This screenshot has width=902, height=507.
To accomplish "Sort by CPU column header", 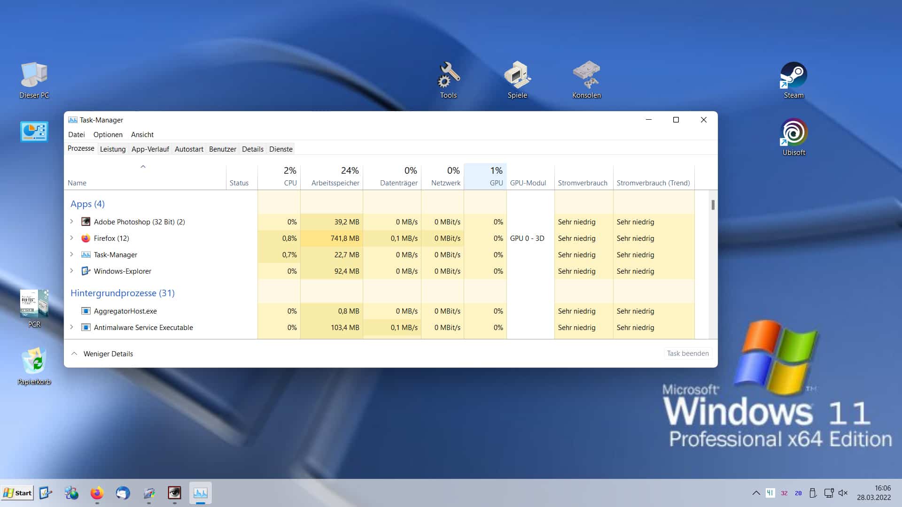I will click(279, 177).
